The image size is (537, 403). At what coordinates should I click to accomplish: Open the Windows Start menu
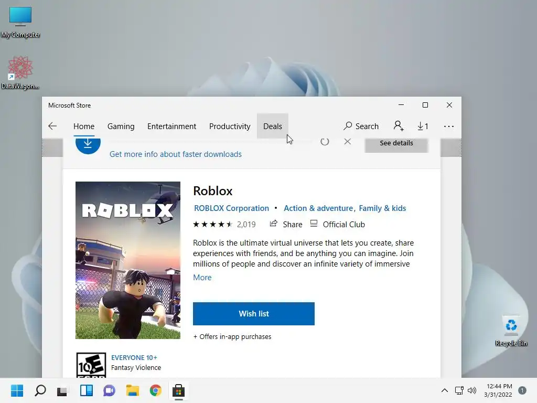pos(17,390)
